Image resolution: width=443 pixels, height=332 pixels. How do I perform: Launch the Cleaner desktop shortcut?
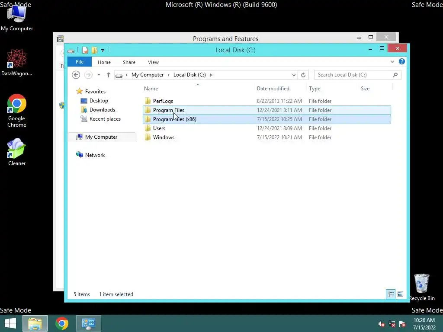click(x=17, y=152)
